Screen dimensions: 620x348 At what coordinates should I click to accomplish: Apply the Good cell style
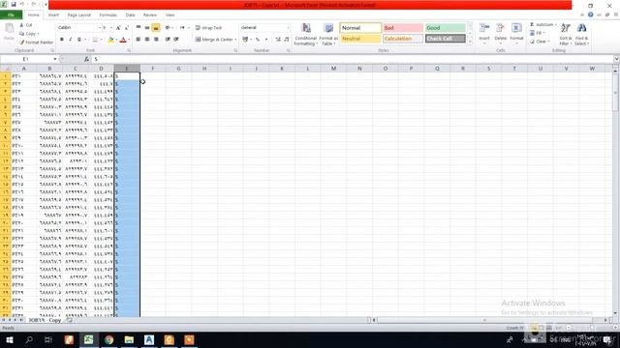[x=446, y=28]
